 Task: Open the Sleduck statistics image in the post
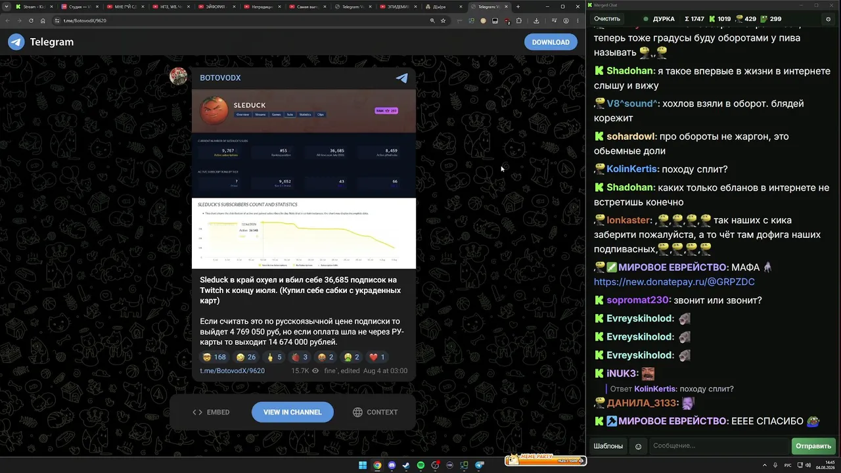point(304,179)
